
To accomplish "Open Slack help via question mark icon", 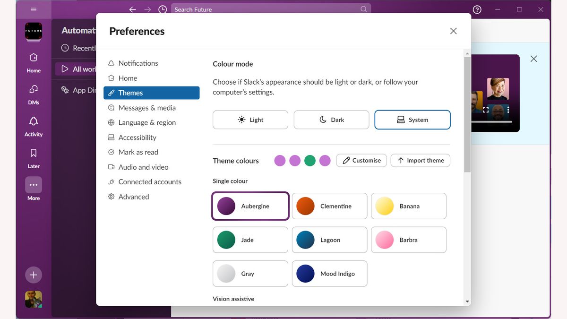I will tap(477, 9).
